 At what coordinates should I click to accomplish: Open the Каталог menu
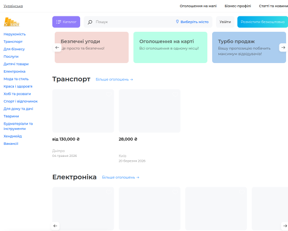coord(66,22)
